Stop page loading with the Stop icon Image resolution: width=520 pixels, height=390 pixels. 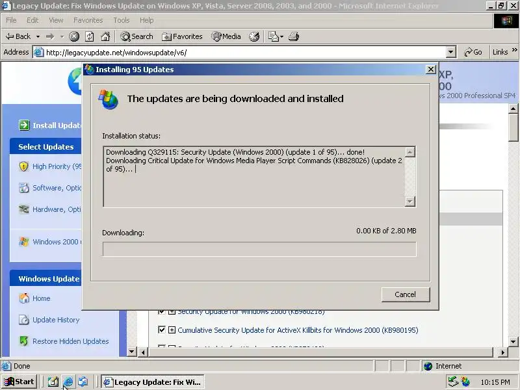tap(74, 36)
